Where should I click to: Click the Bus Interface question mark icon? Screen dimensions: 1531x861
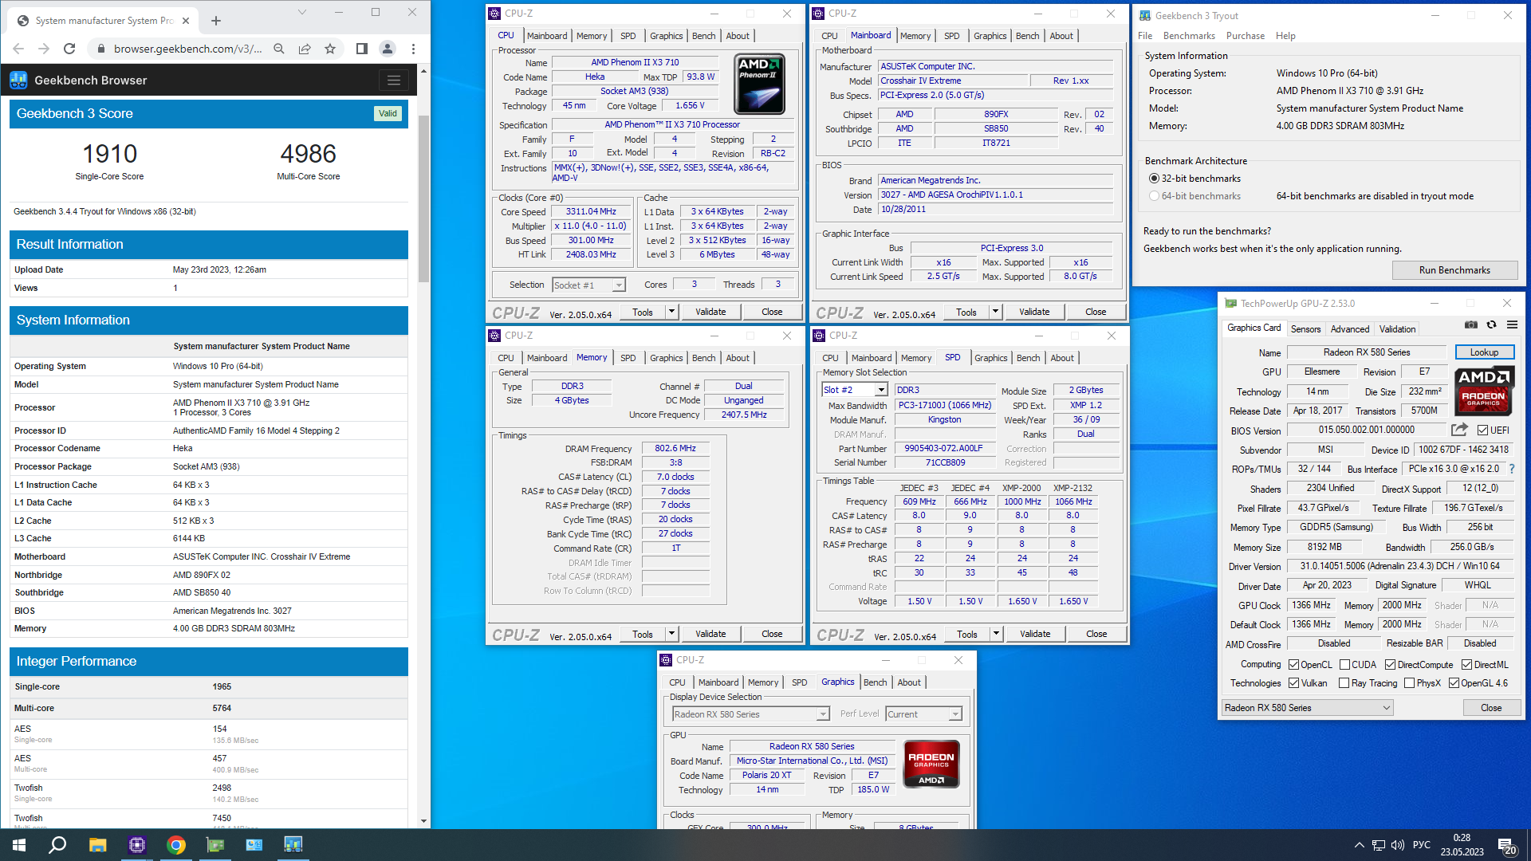click(x=1511, y=469)
